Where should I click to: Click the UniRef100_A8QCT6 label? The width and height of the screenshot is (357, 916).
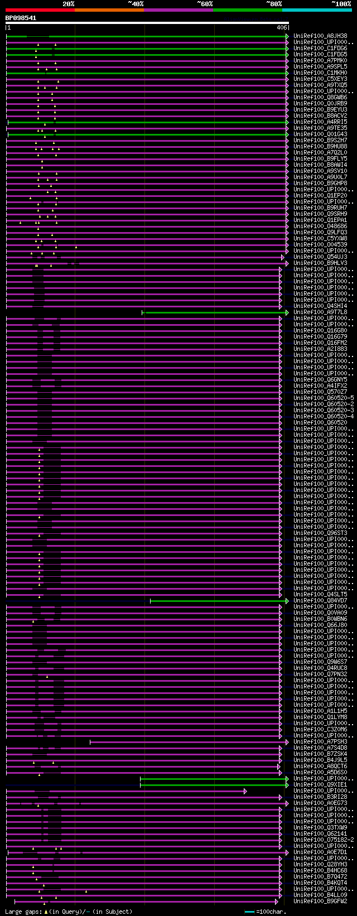coord(320,766)
